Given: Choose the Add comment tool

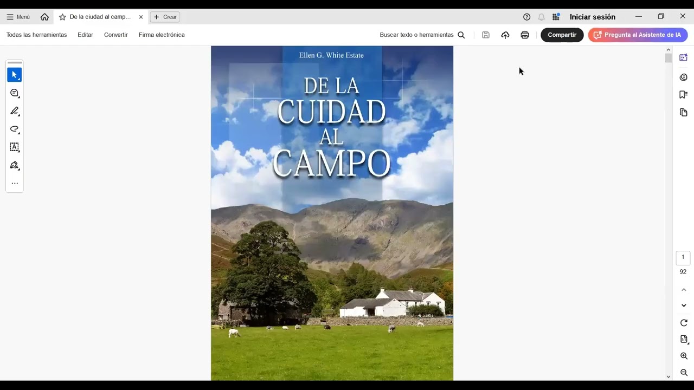Looking at the screenshot, I should tap(15, 93).
